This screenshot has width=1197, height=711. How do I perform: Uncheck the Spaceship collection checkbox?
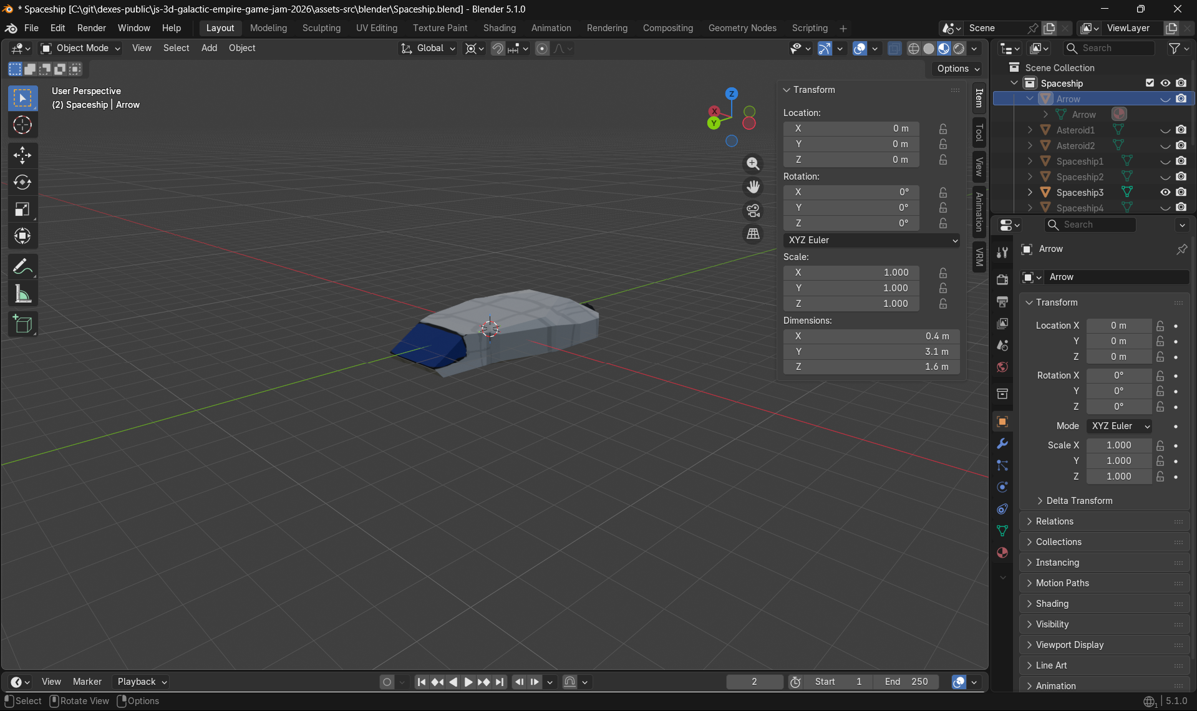(1149, 82)
